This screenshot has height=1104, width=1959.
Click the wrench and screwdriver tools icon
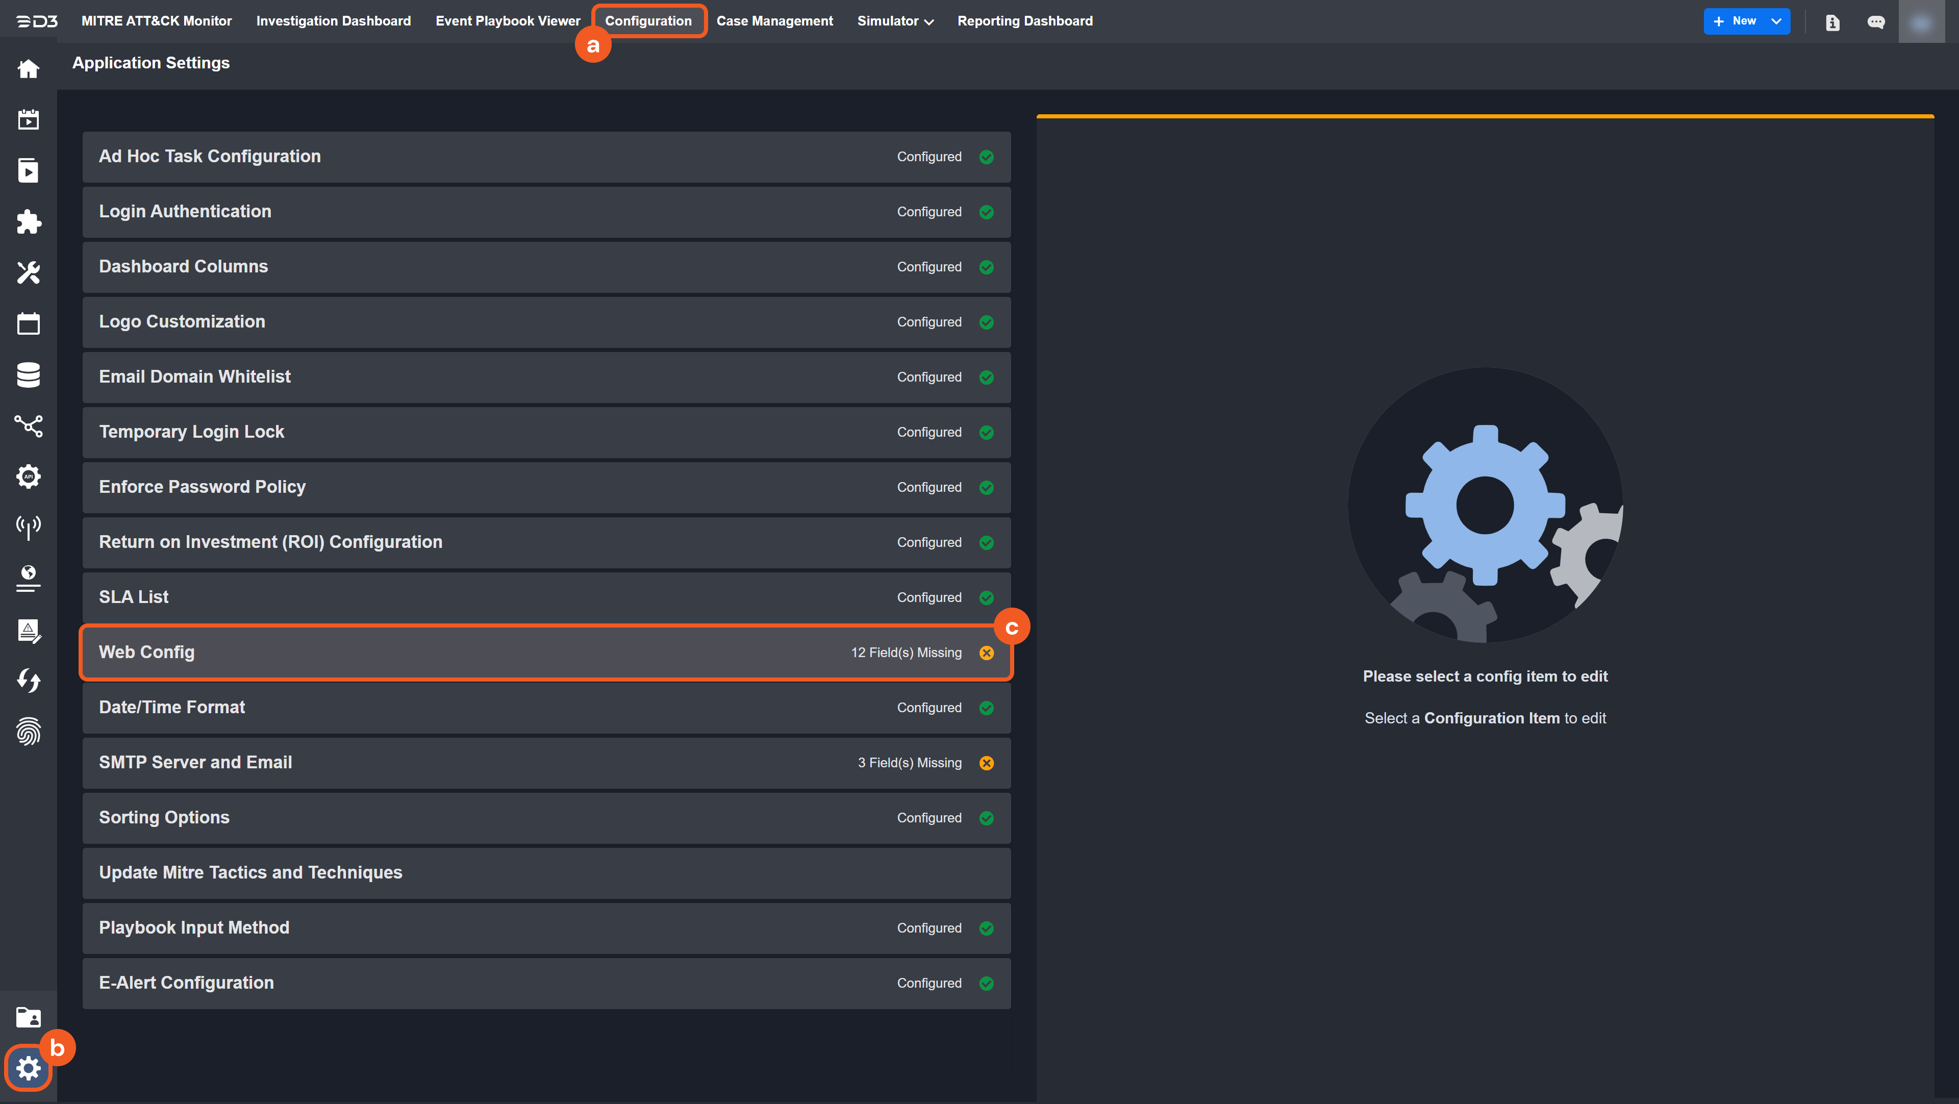pos(28,272)
